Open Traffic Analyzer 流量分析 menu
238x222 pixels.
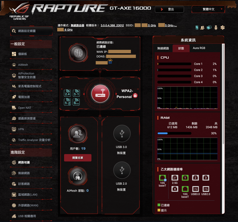[x=31, y=140]
